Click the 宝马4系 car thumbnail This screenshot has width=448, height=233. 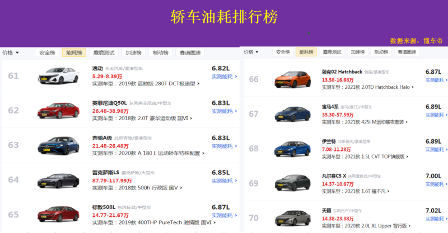pyautogui.click(x=292, y=114)
